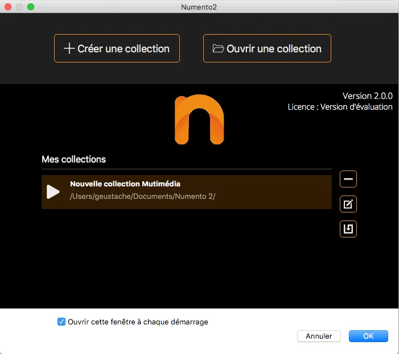Click the plus icon in Créer une collection

69,49
